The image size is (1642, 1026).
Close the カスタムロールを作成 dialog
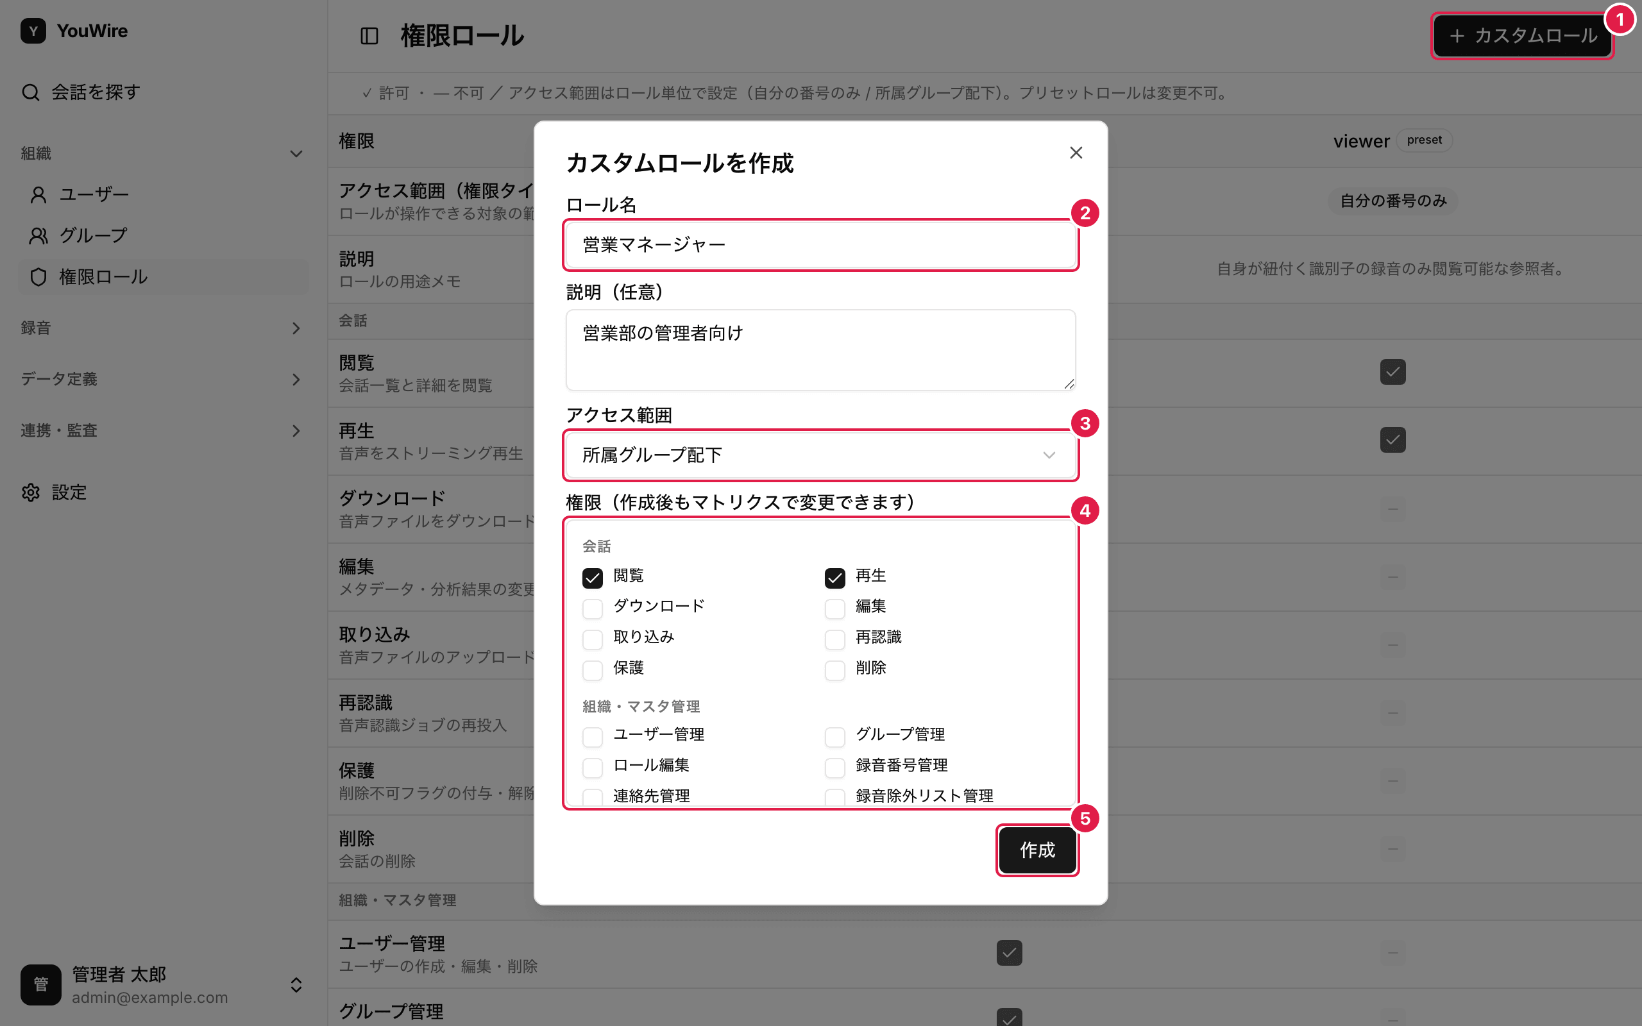coord(1076,153)
